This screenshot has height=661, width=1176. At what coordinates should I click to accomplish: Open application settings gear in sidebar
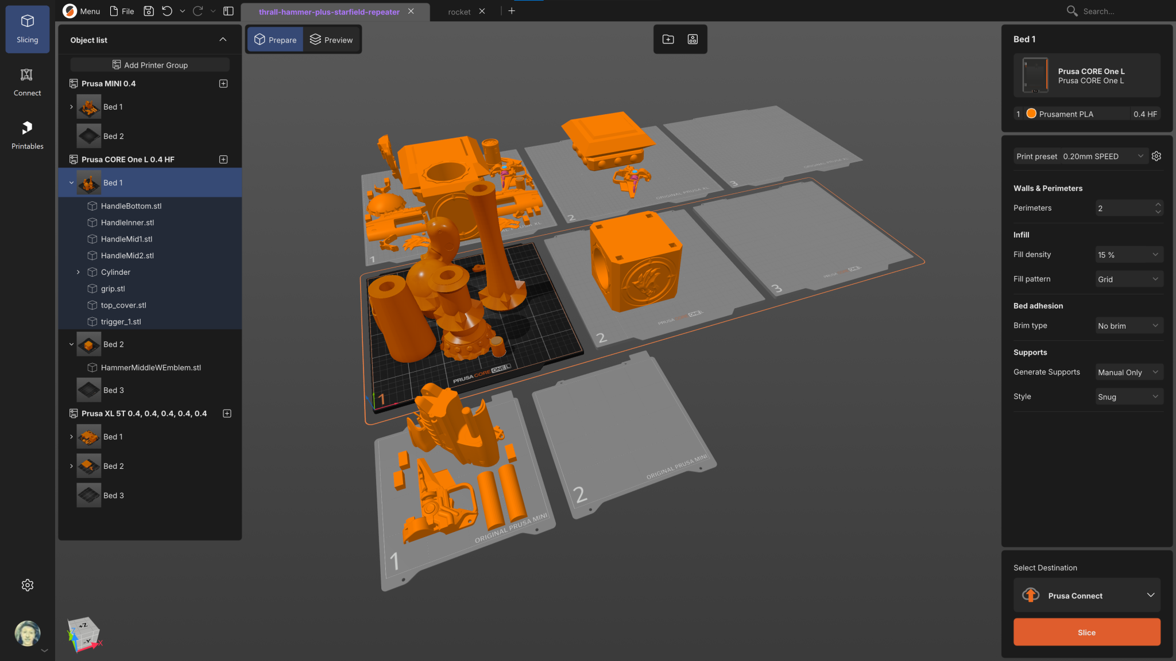point(28,585)
